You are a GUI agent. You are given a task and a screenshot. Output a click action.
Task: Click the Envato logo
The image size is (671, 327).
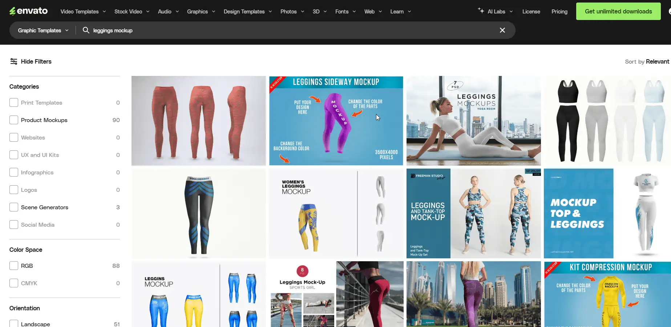[x=28, y=11]
